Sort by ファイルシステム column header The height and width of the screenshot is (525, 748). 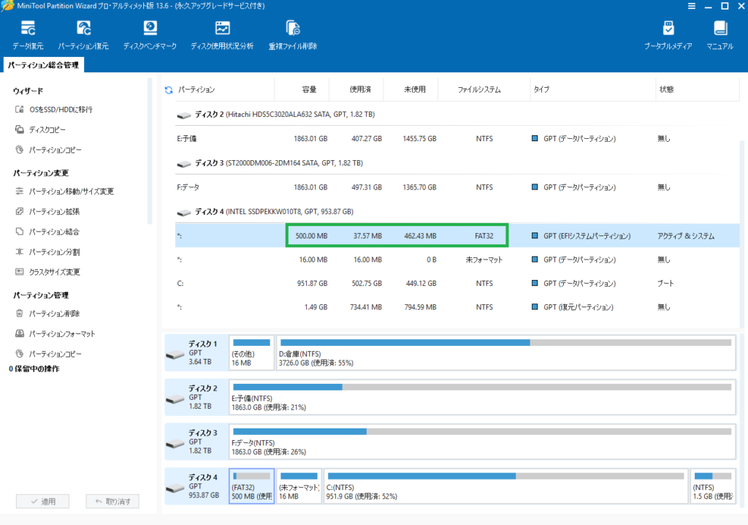coord(479,89)
